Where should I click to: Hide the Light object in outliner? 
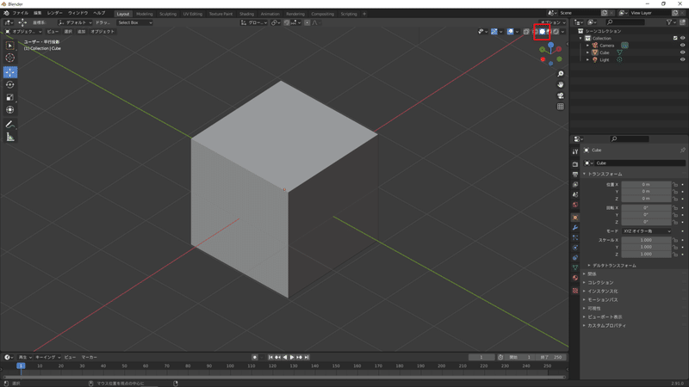[x=682, y=59]
